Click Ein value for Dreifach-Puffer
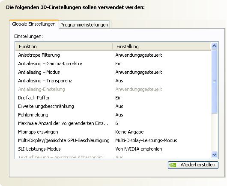Screen dimensions: 227x186 pos(118,98)
